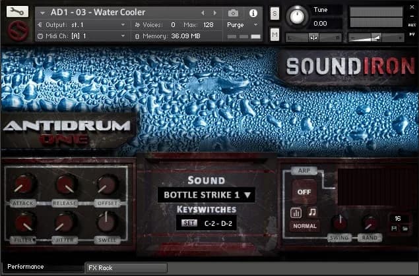This screenshot has height=276, width=419.
Task: Click the keyswitch SET button
Action: pos(189,223)
